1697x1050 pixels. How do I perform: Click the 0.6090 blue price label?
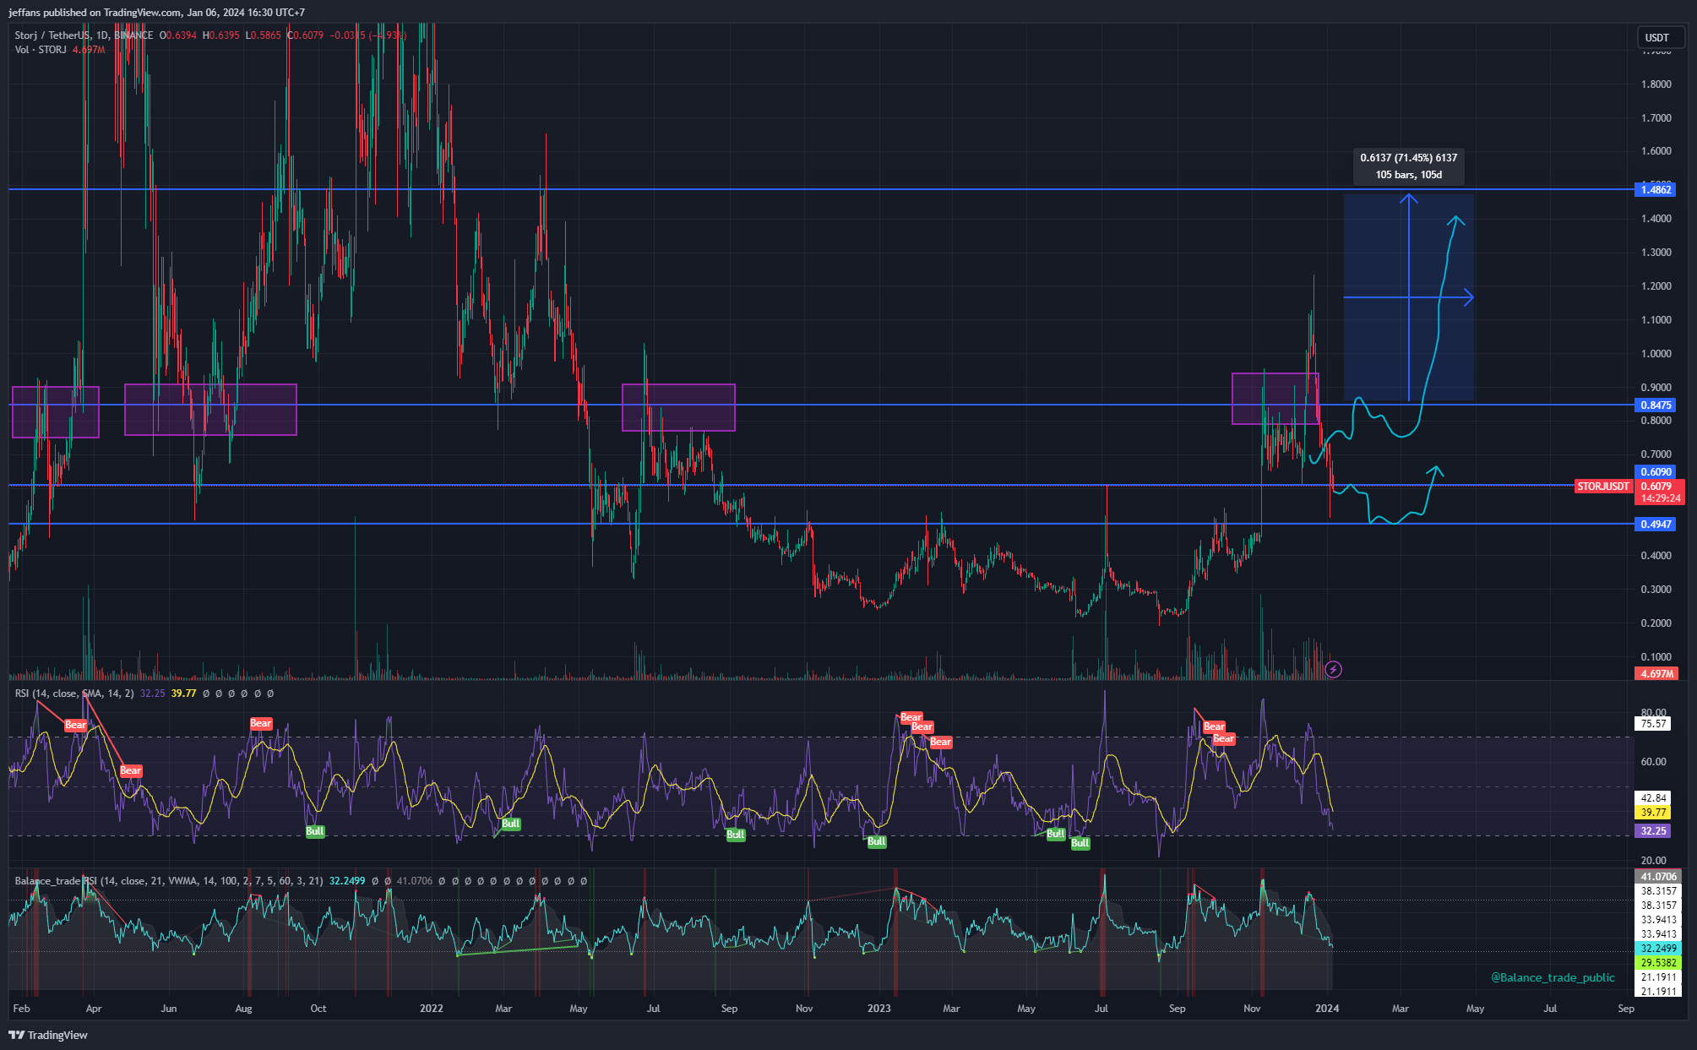(x=1656, y=472)
